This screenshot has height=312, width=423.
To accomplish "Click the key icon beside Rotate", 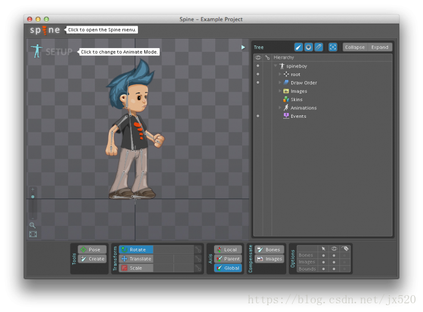I will tap(198, 250).
